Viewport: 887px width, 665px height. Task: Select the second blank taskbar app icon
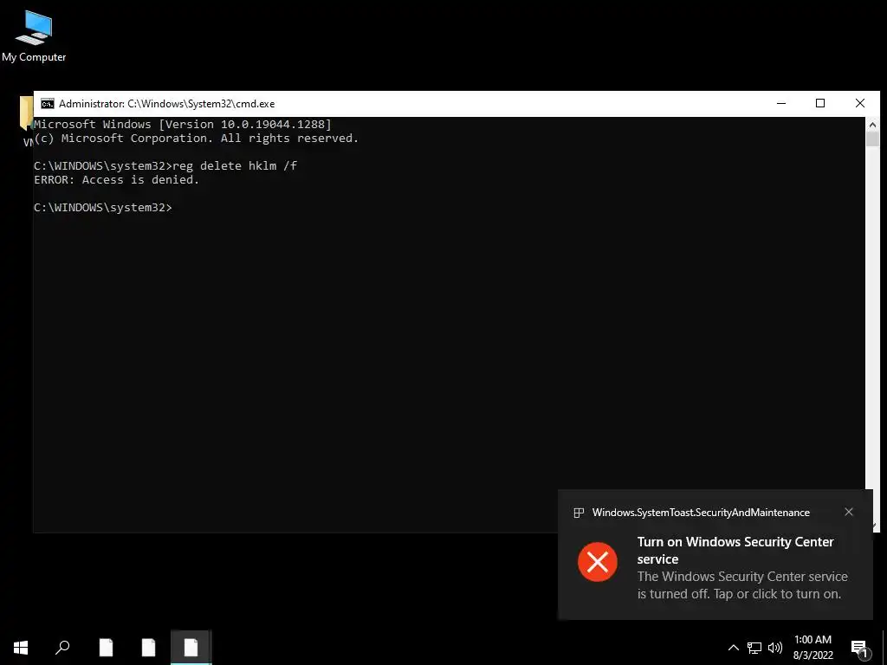pyautogui.click(x=148, y=648)
